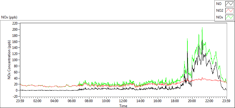
Task: Click the 04:00 time axis marker
Action: click(55, 101)
